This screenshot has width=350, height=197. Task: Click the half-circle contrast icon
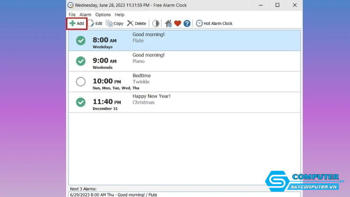click(x=156, y=24)
